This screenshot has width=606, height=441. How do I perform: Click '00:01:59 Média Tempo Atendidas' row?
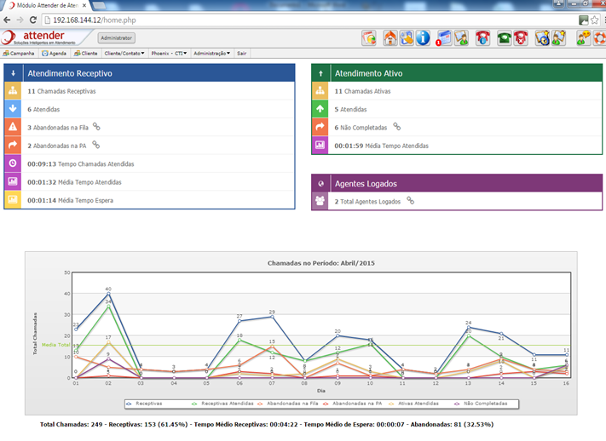(x=457, y=146)
